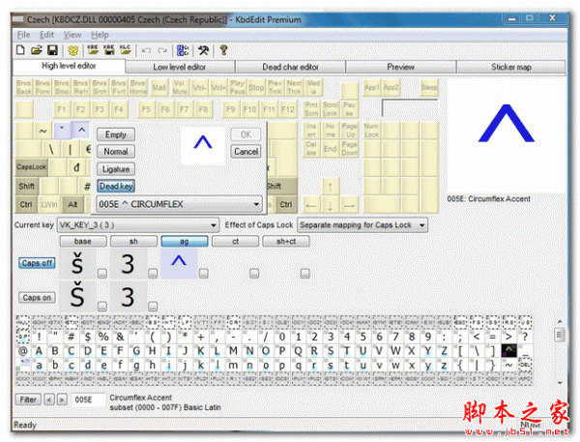Click ellipsis button under the sh+ct column

tap(304, 274)
